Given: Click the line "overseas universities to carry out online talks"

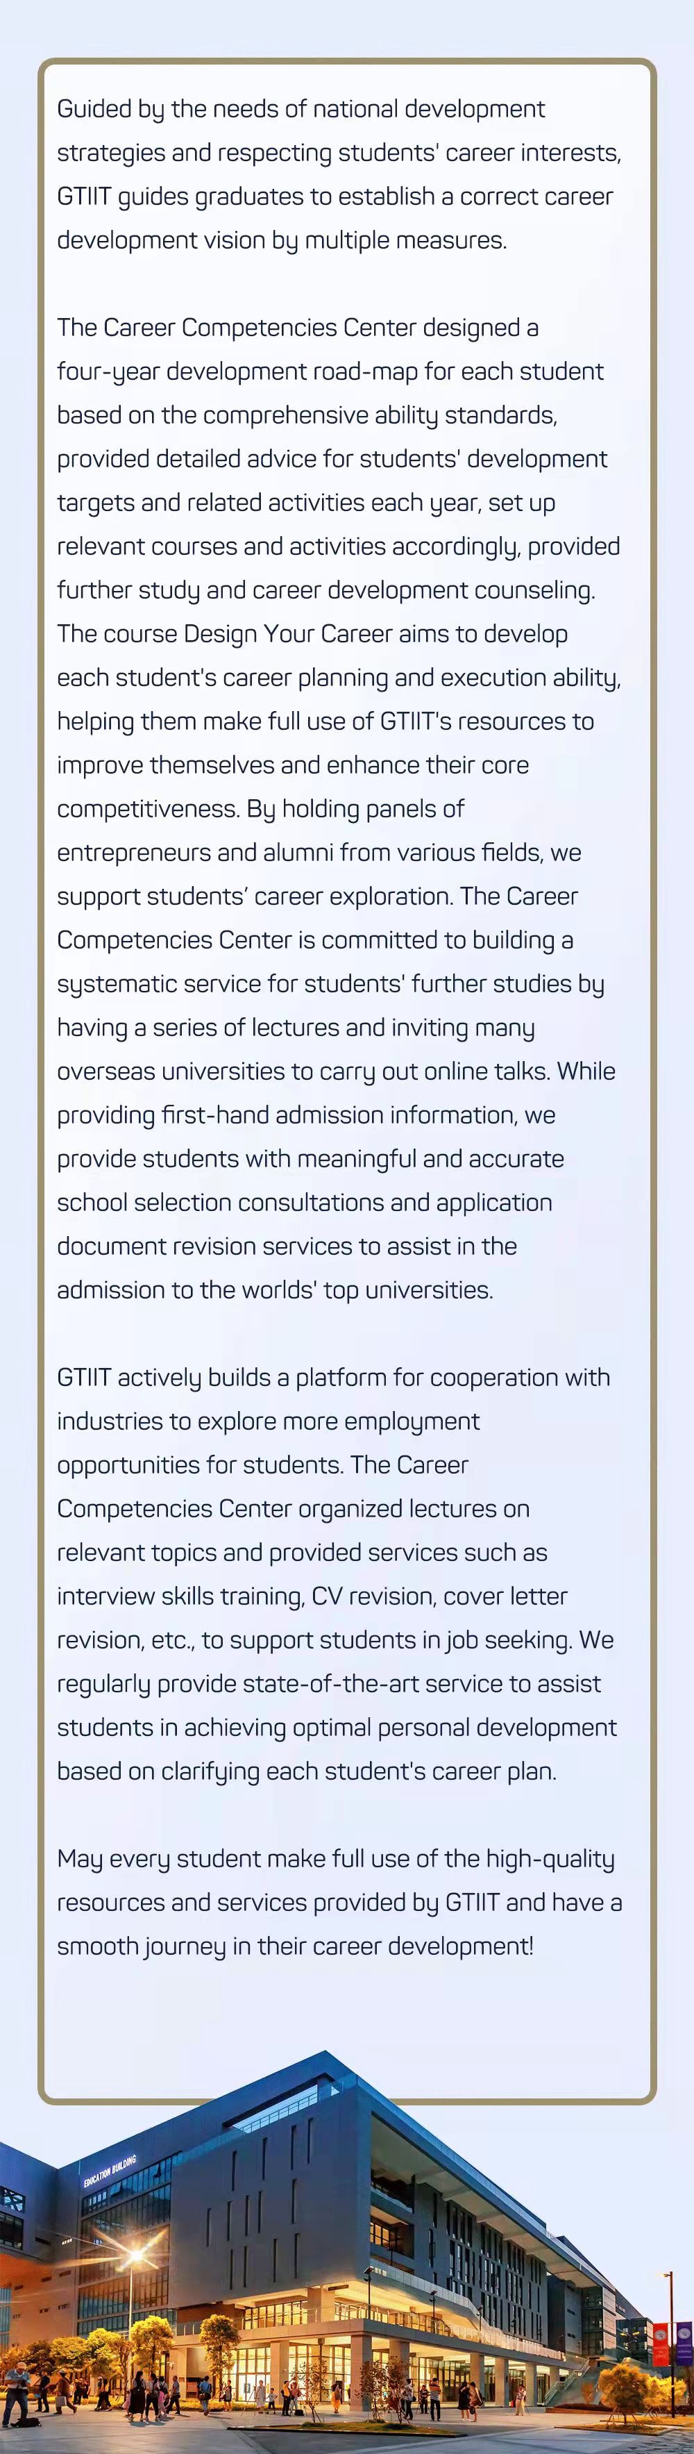Looking at the screenshot, I should click(x=336, y=1071).
